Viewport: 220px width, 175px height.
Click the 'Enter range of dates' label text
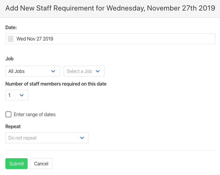point(35,114)
